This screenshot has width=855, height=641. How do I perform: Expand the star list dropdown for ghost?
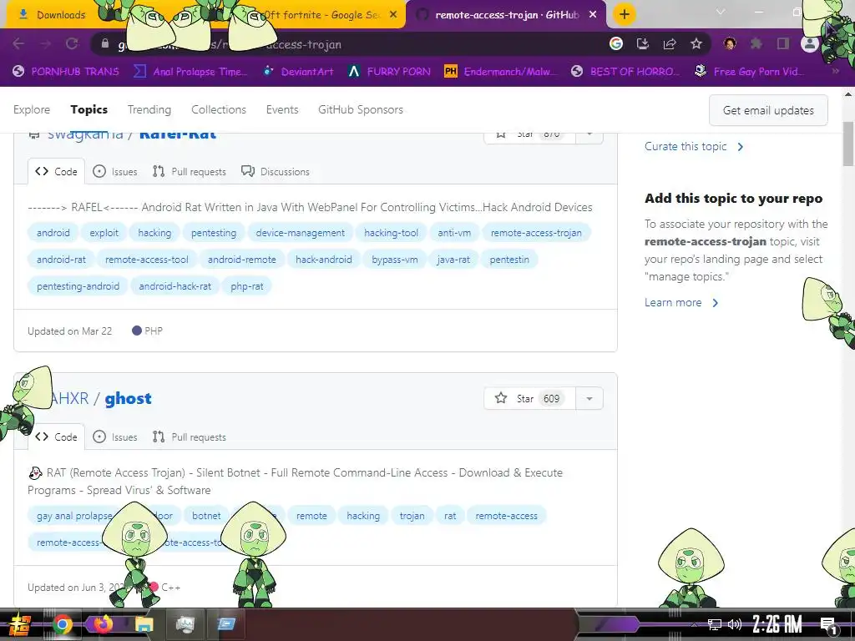click(x=589, y=398)
